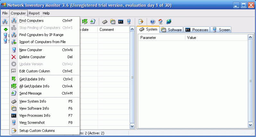Click the green down arrow column header
This screenshot has height=137, width=256.
(6, 30)
